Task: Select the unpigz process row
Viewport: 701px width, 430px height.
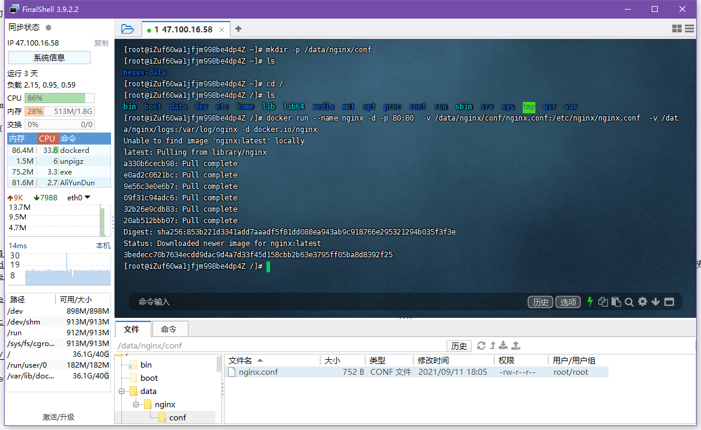Action: coord(59,161)
